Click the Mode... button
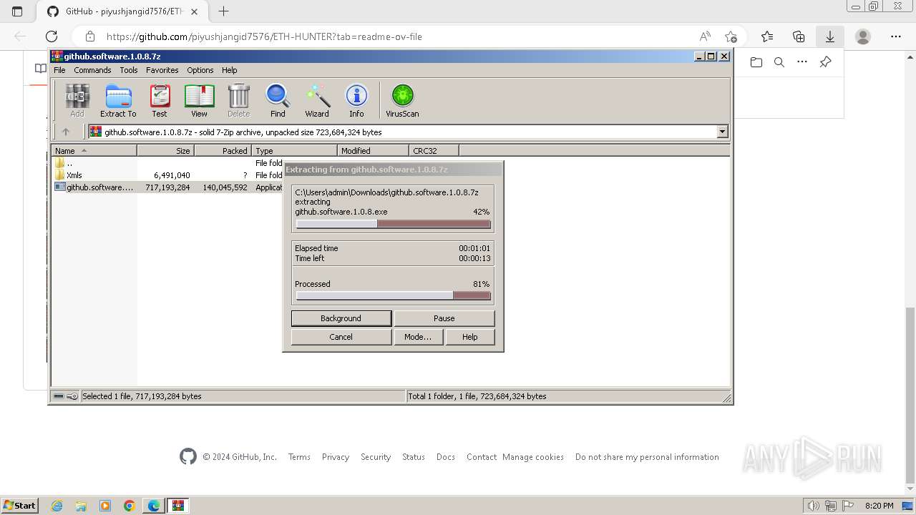Image resolution: width=916 pixels, height=515 pixels. pos(418,337)
